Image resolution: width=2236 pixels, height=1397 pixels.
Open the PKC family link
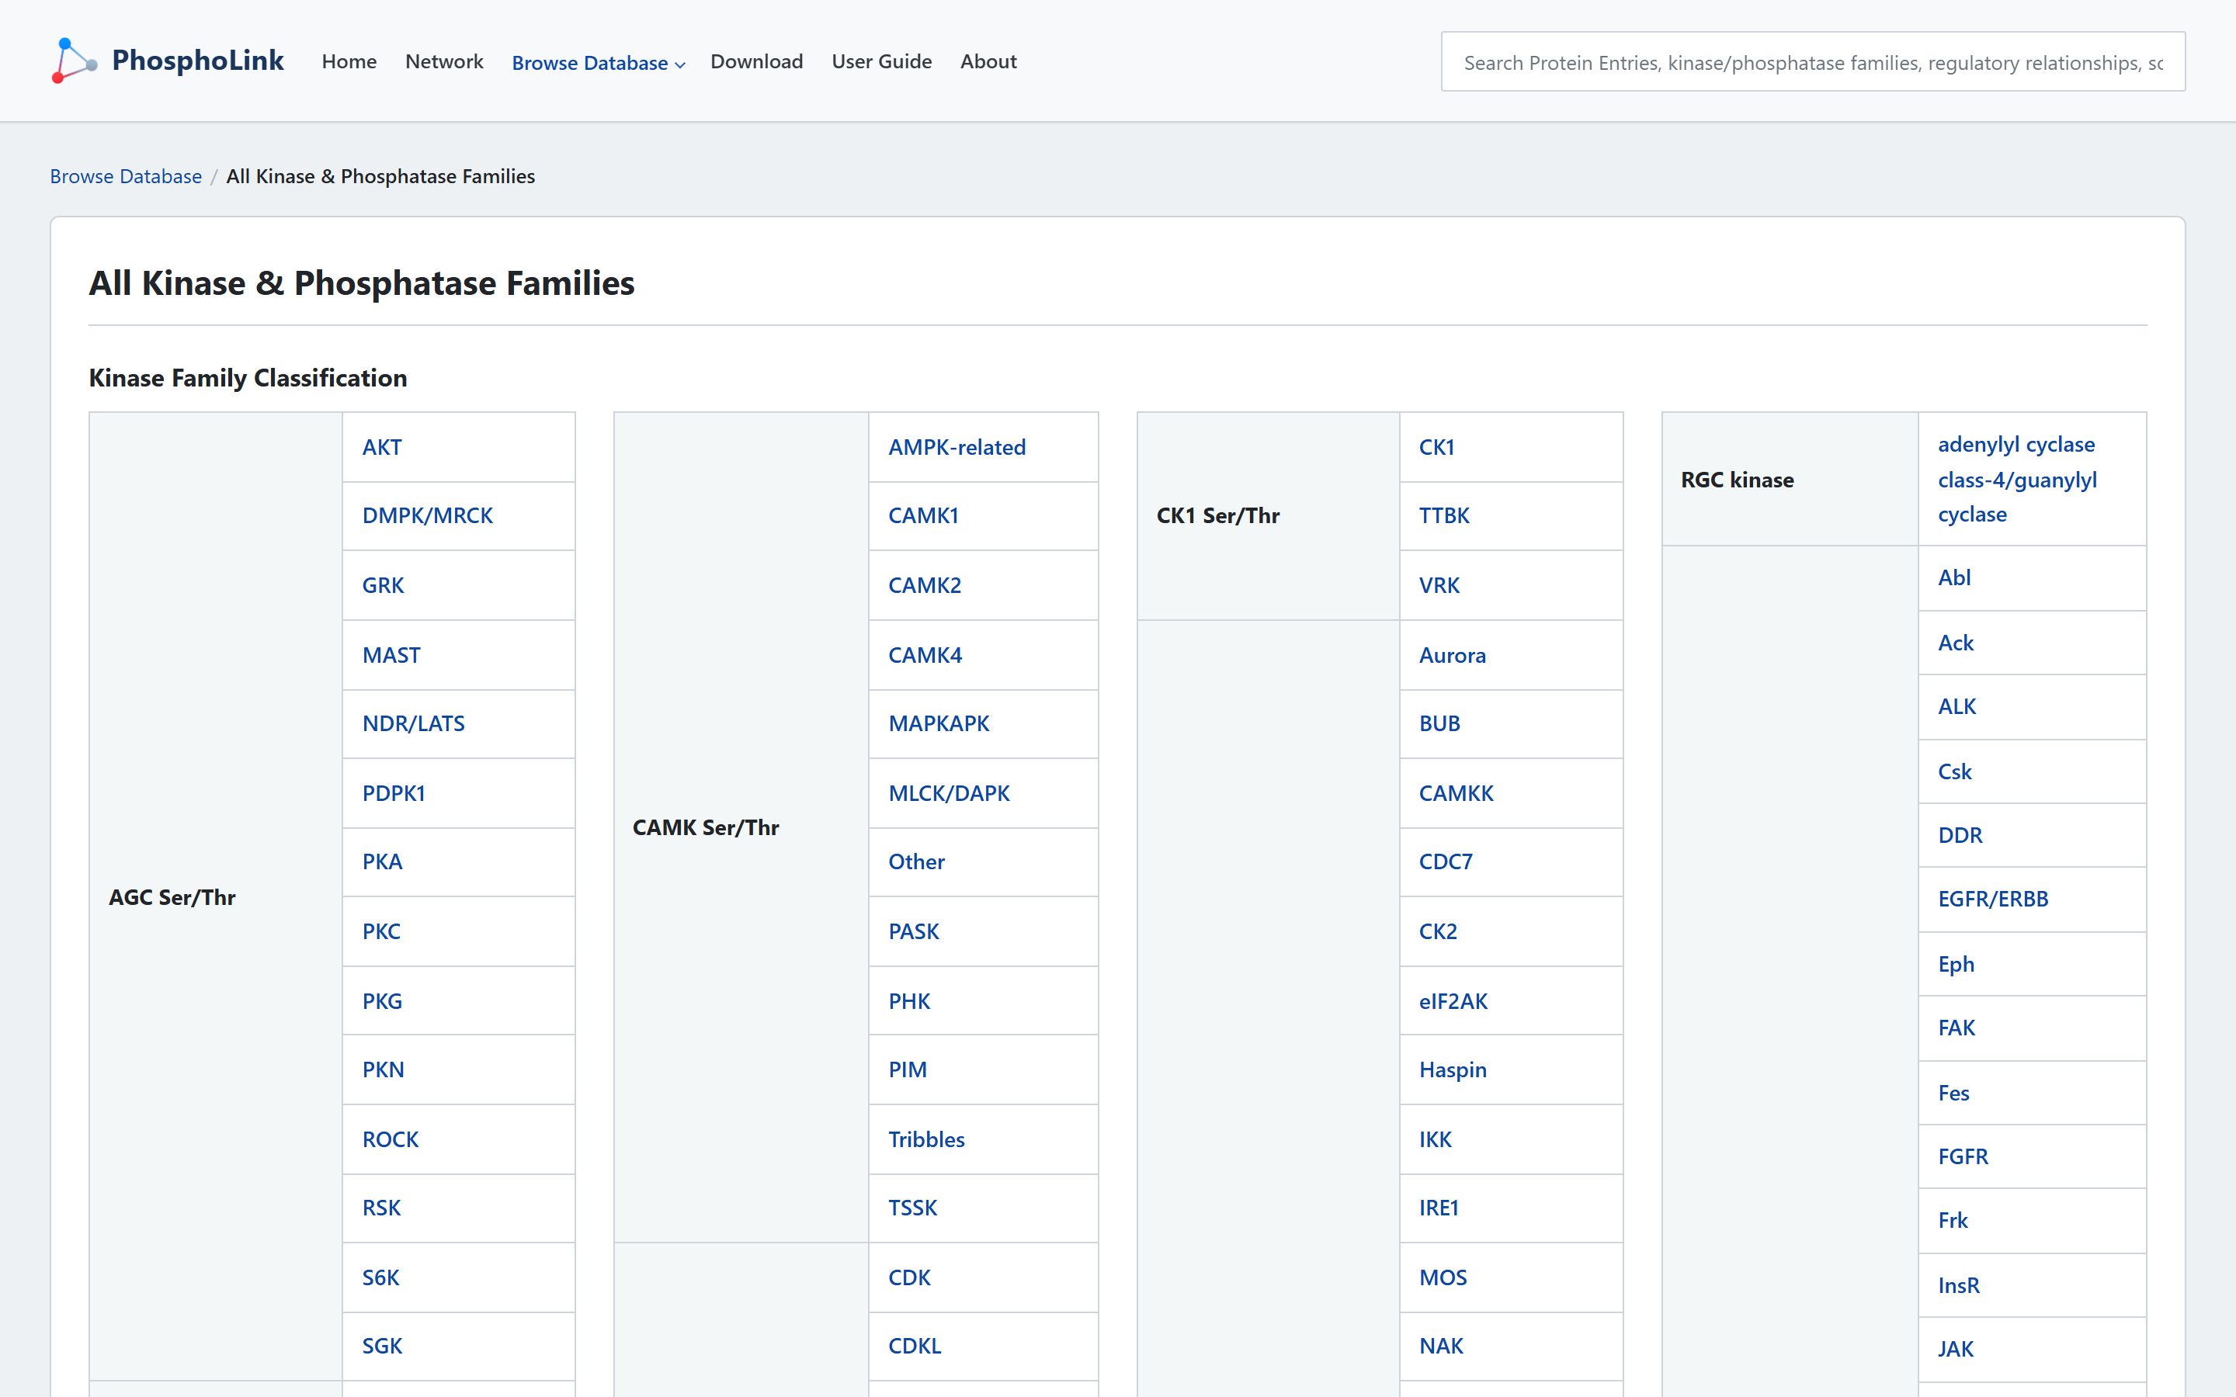click(380, 931)
